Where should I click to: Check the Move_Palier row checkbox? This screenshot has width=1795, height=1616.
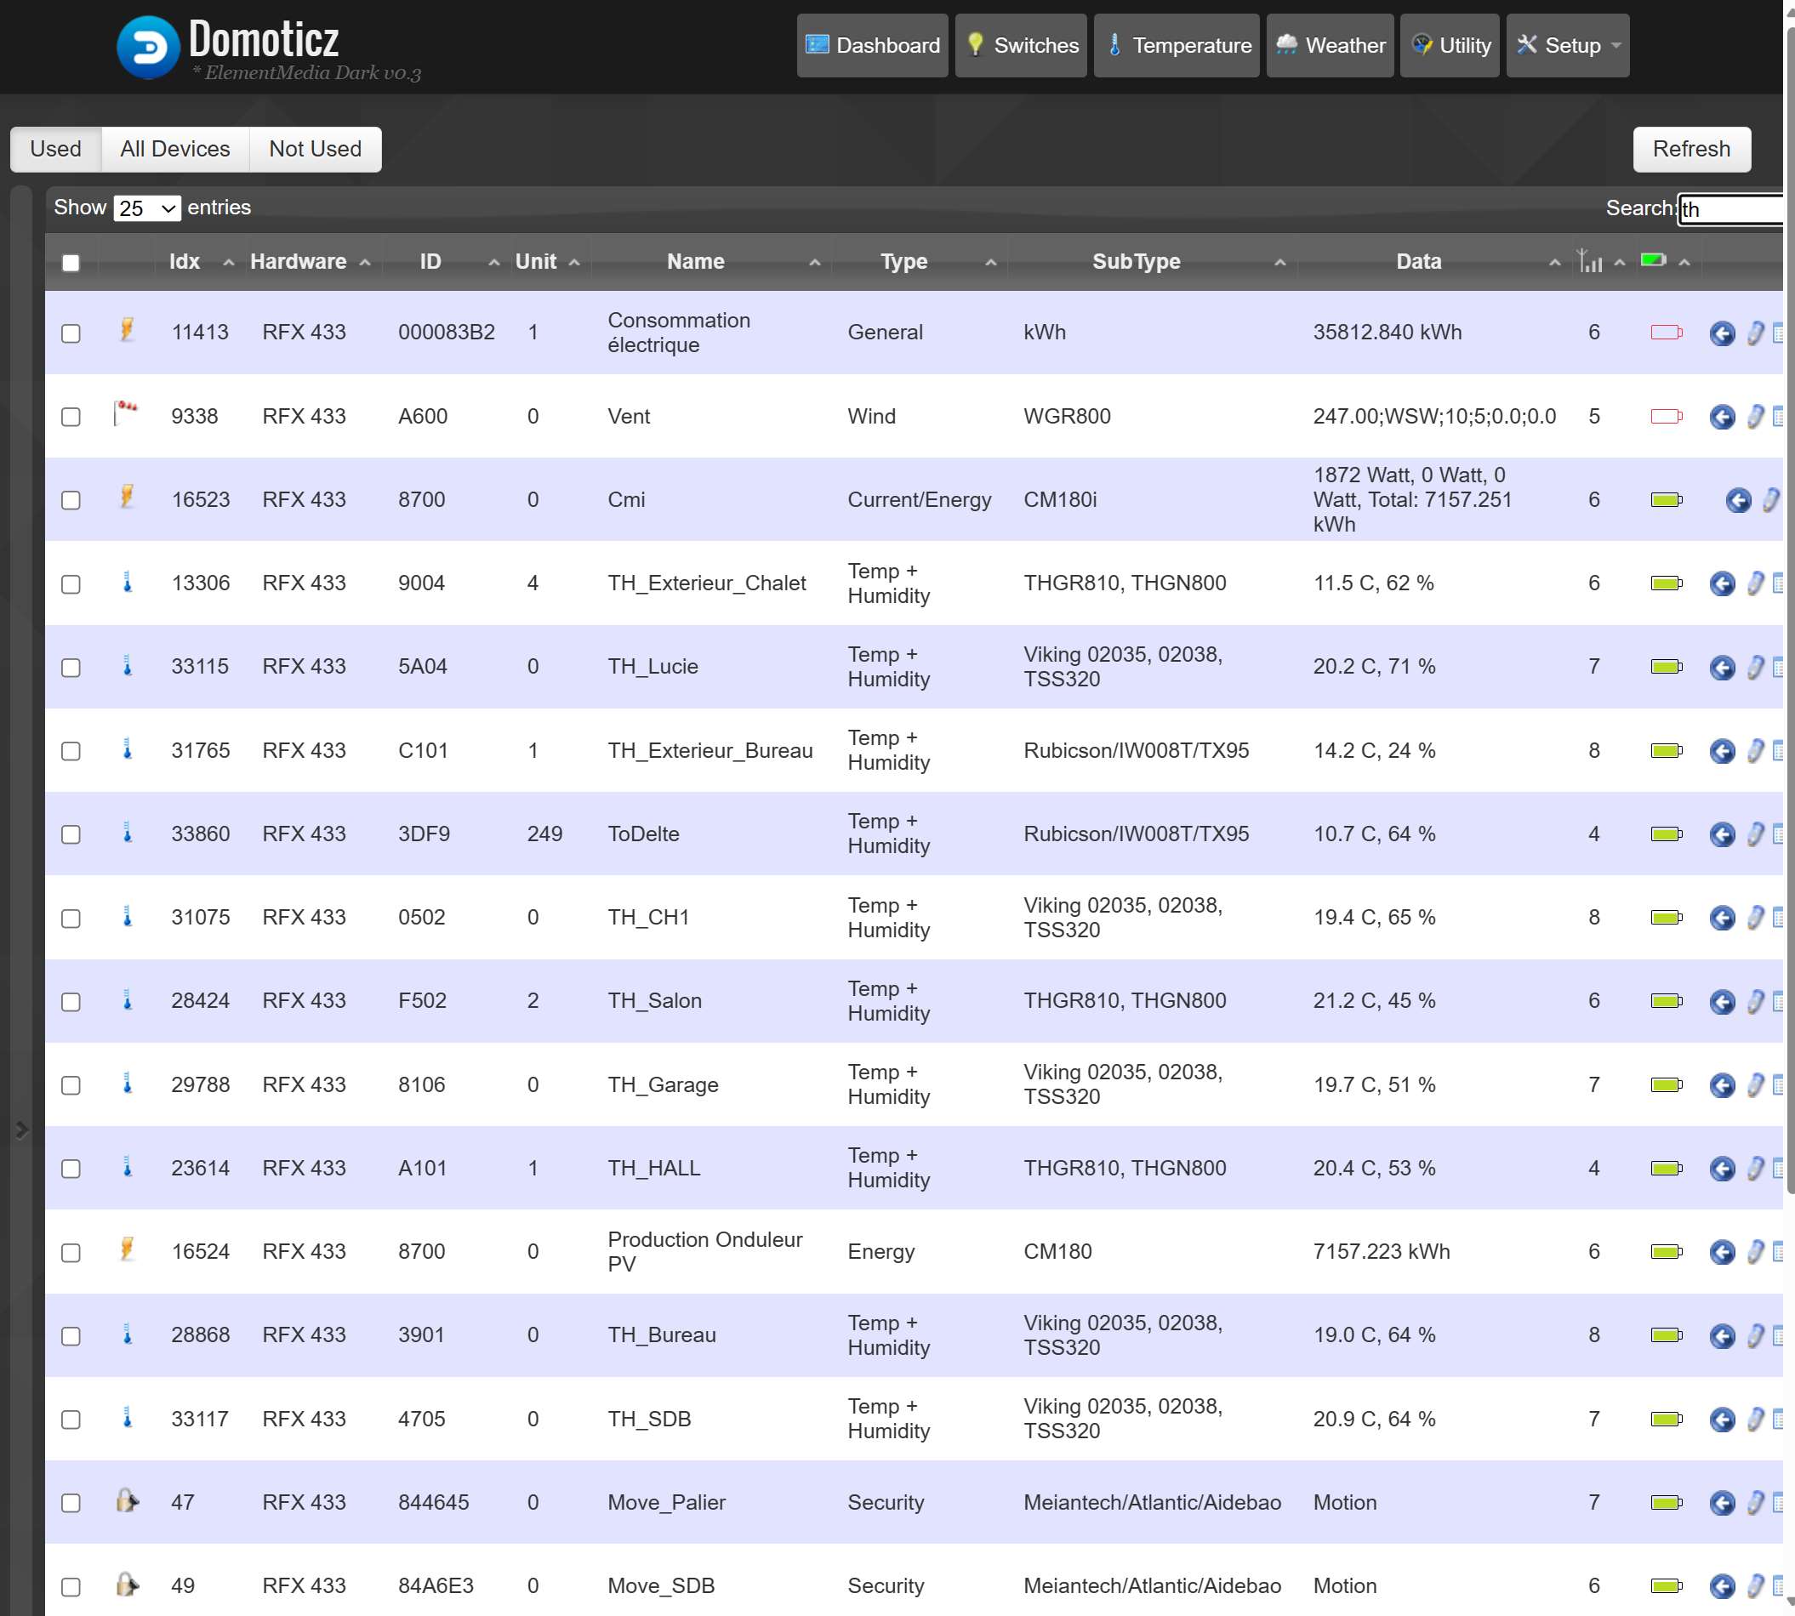click(71, 1503)
